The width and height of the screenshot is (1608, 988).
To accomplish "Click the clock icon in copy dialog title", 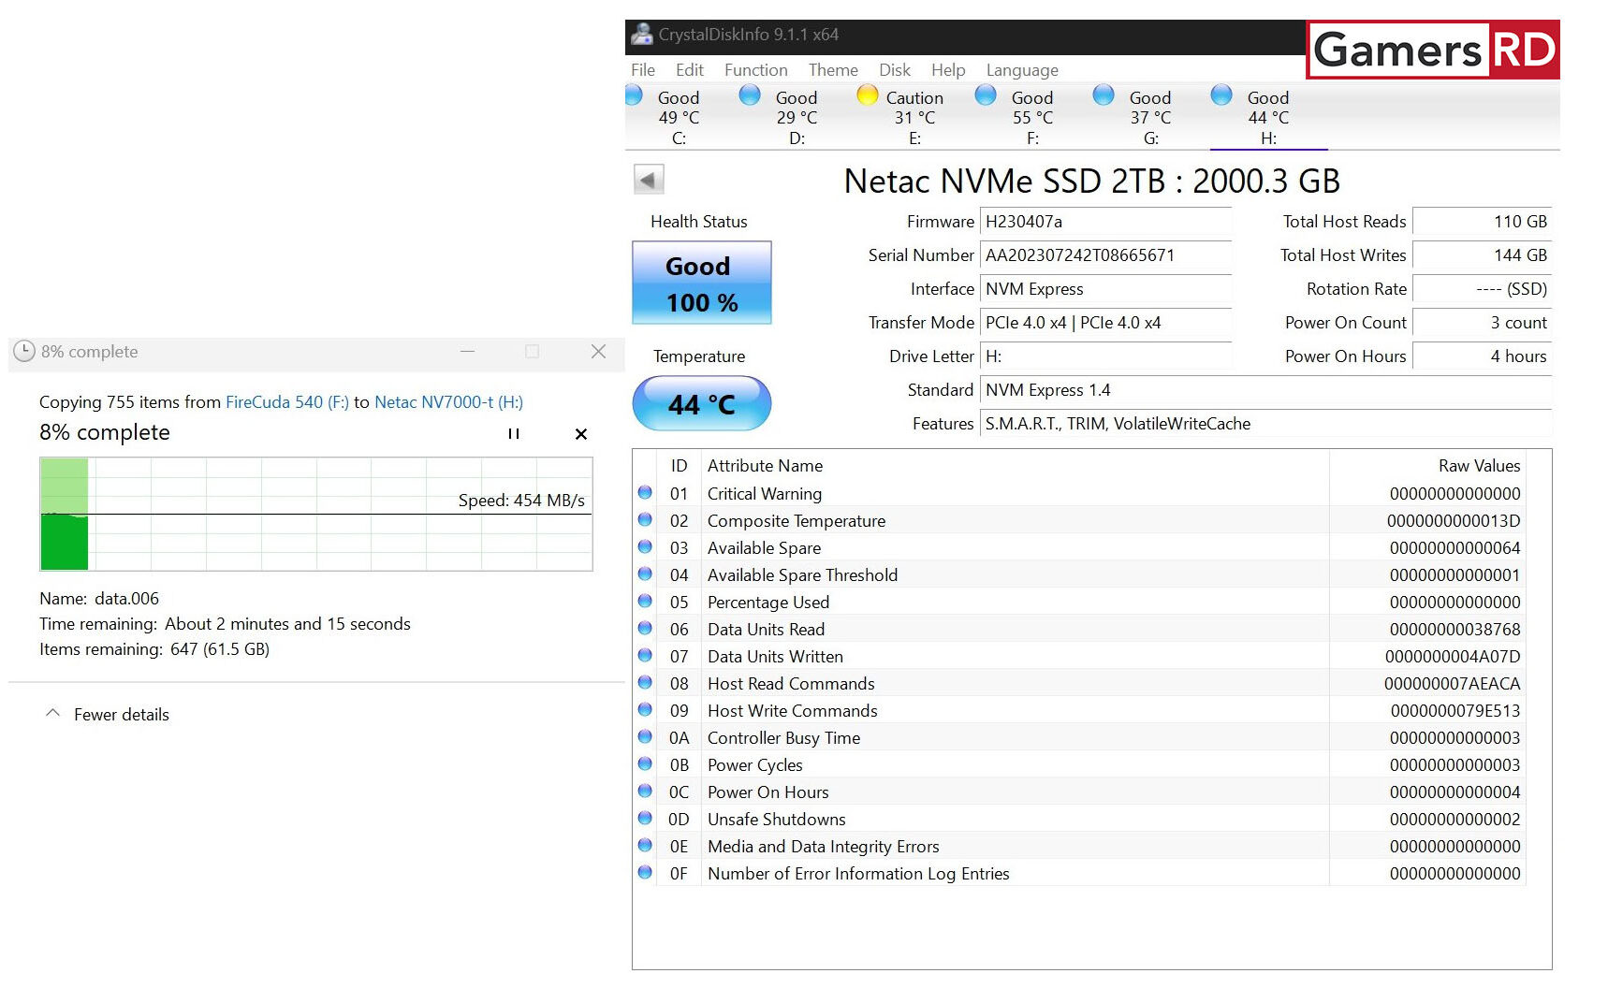I will pyautogui.click(x=24, y=352).
